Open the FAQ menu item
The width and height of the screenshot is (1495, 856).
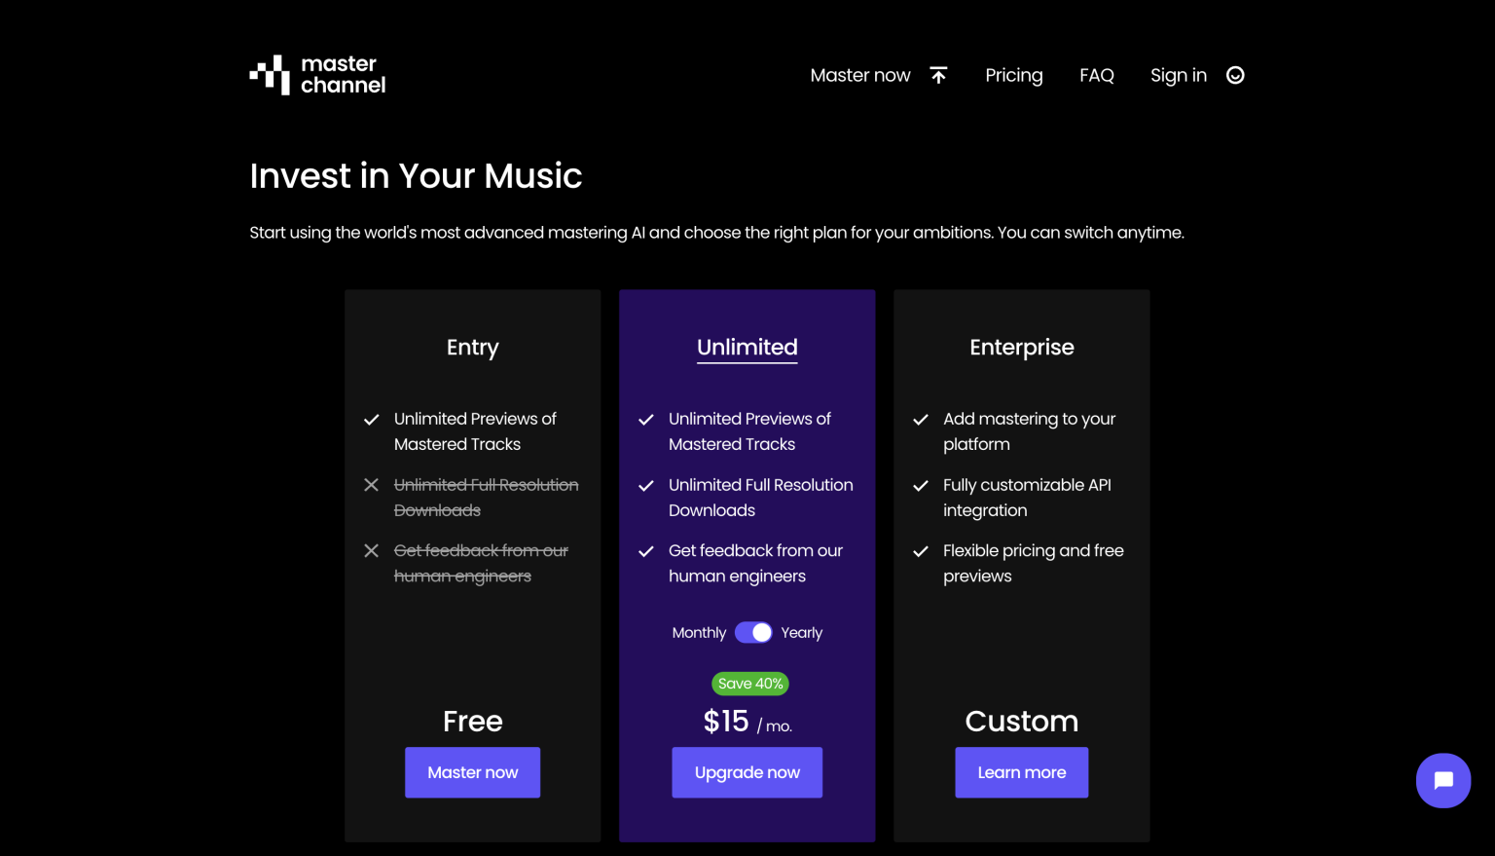1097,75
